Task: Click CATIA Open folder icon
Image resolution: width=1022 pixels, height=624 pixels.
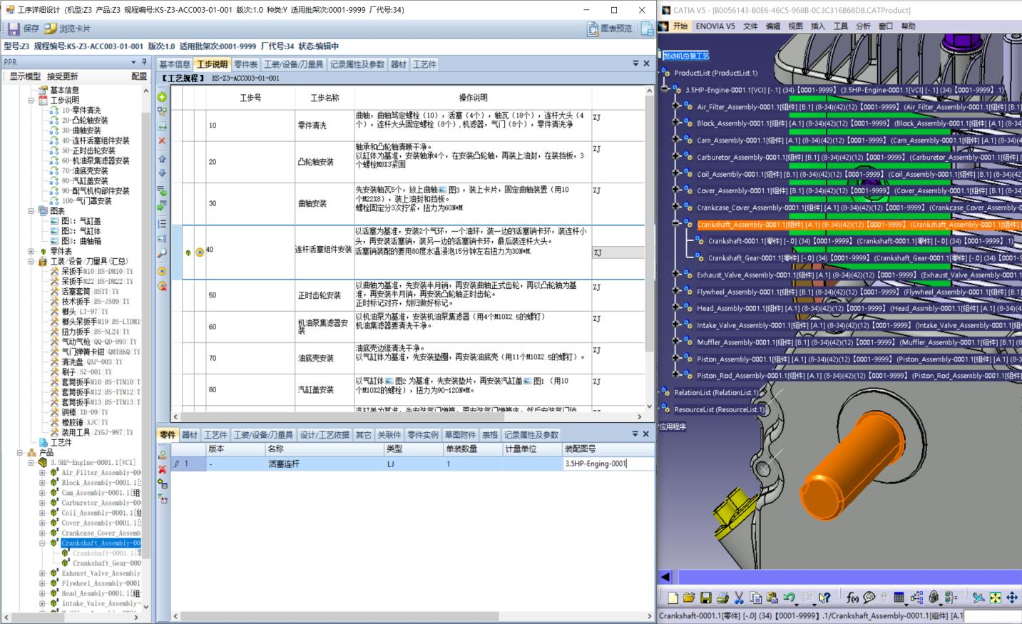Action: click(x=688, y=598)
